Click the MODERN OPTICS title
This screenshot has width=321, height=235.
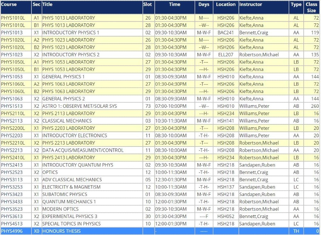click(60, 209)
